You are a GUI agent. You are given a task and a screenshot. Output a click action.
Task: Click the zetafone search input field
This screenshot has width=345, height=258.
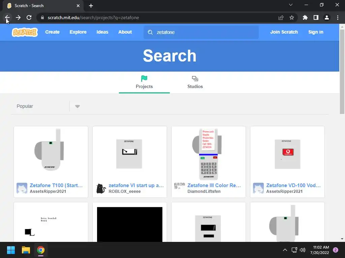pos(201,32)
